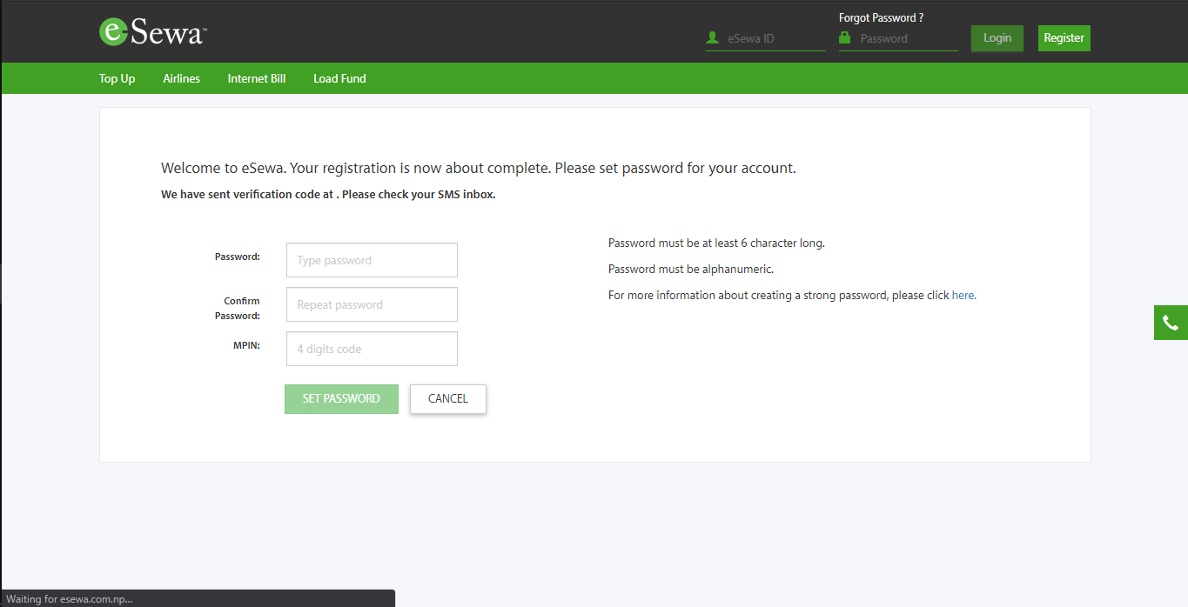This screenshot has width=1188, height=607.
Task: Open the Forgot Password link
Action: 881,17
